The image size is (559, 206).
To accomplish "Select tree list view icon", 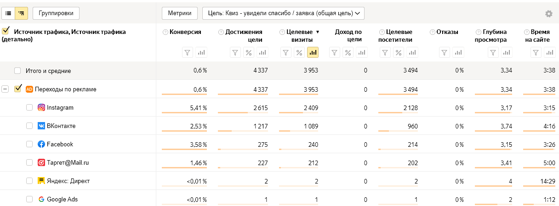I will [21, 13].
